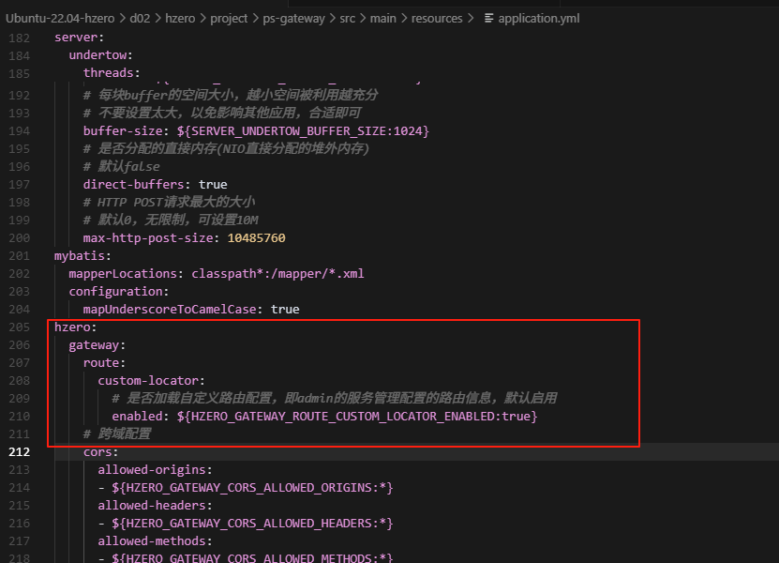The image size is (779, 563).
Task: Click the cors: key on line 212
Action: pyautogui.click(x=100, y=452)
